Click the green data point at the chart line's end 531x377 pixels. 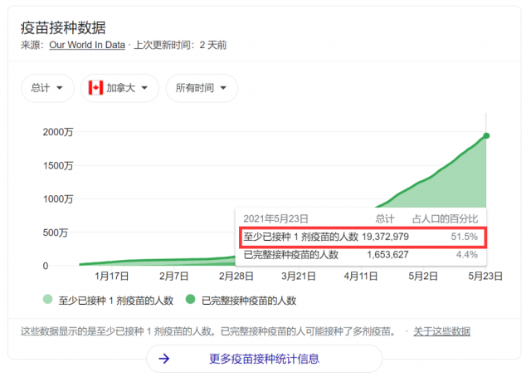486,135
